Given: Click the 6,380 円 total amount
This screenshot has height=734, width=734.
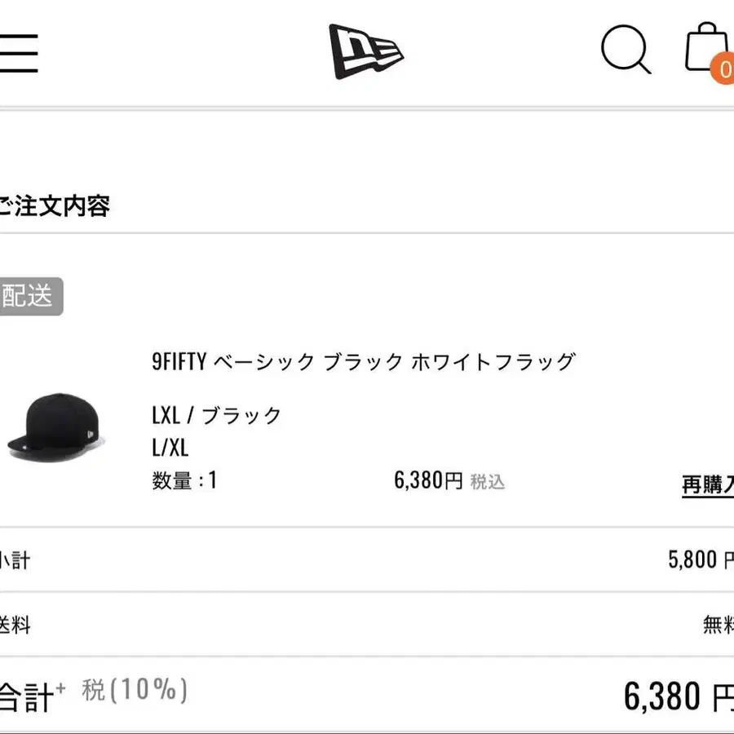Looking at the screenshot, I should pos(679,696).
